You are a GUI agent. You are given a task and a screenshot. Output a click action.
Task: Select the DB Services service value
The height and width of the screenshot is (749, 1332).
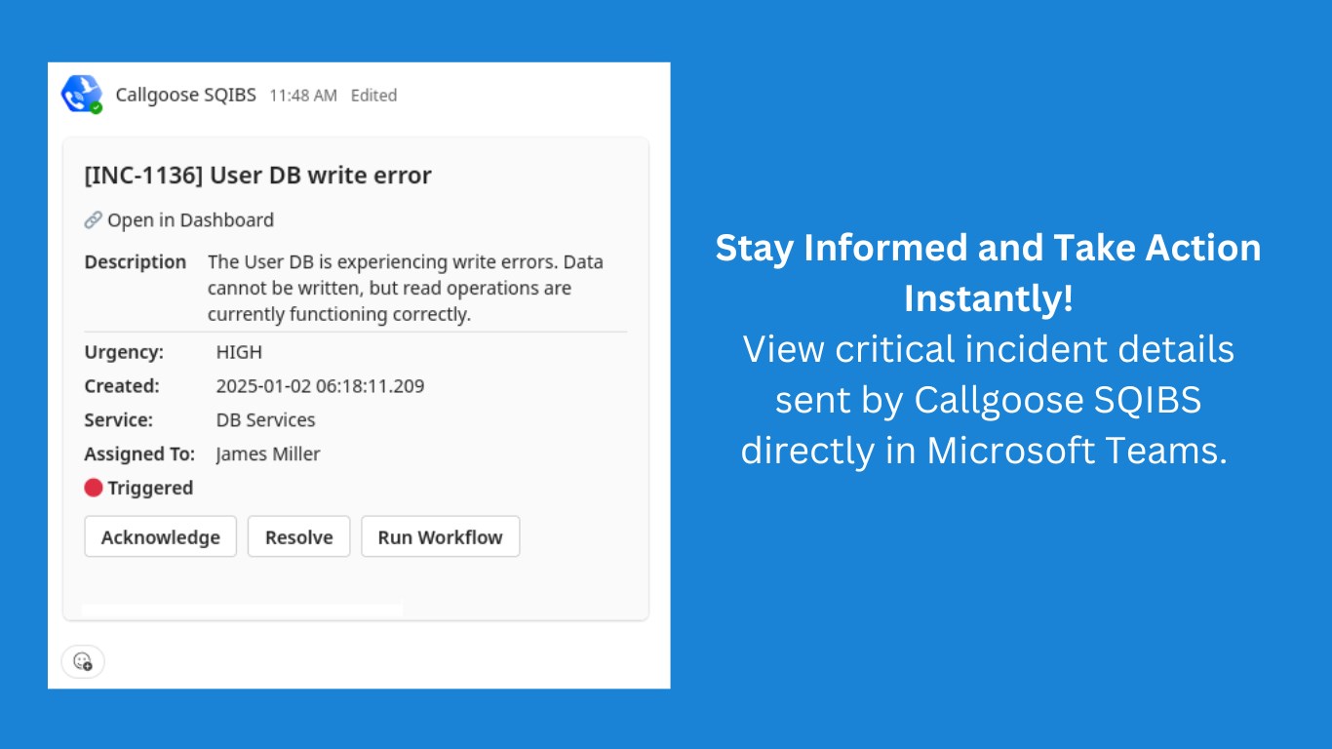[x=265, y=420]
